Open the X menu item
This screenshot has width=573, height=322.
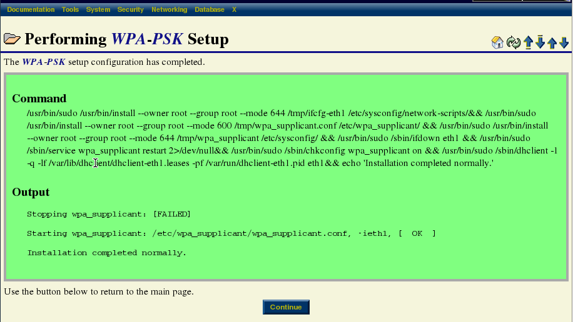pyautogui.click(x=234, y=9)
